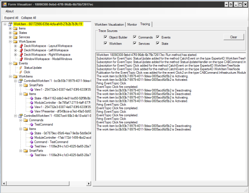Switch to the WorkItem Visualization tab
This screenshot has width=249, height=193.
click(x=109, y=24)
